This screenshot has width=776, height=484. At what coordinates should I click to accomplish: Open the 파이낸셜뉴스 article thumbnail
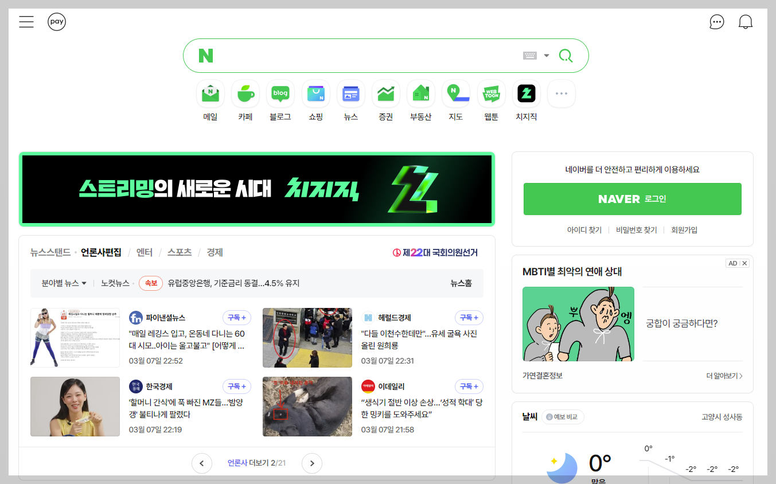click(75, 338)
